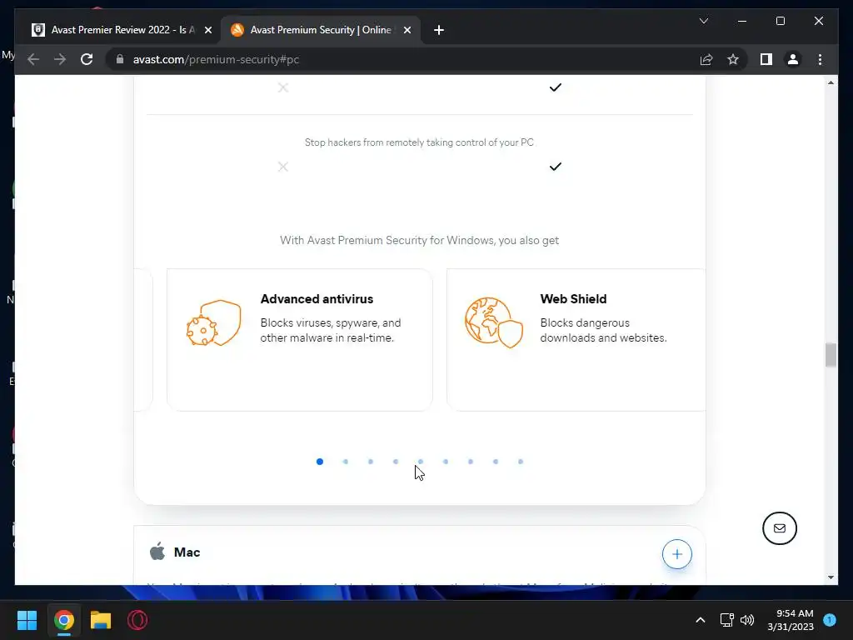Go to the second carousel dot

click(x=346, y=462)
